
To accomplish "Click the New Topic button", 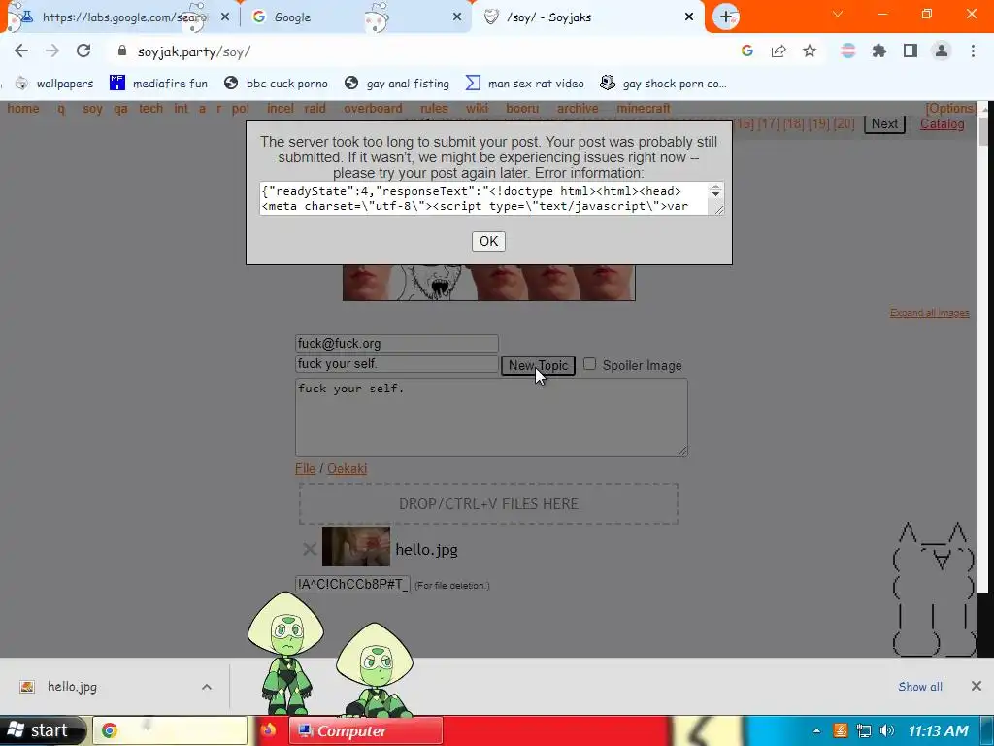I will (x=538, y=365).
